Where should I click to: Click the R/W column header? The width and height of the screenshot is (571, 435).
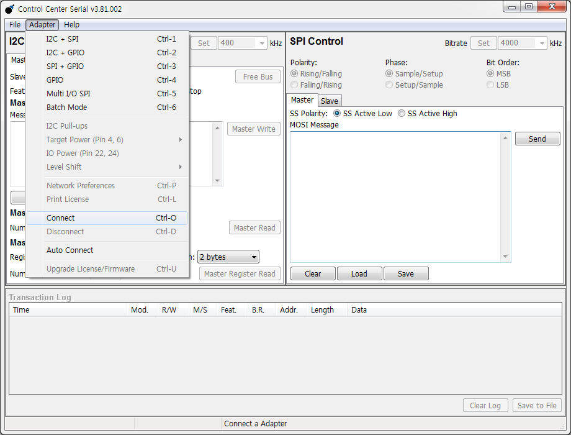[x=173, y=310]
